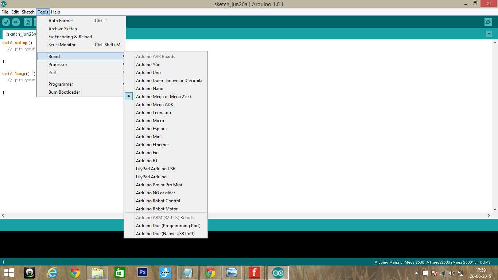Pick Arduino Pro or Pro Mini
Viewport: 498px width, 280px height.
[166, 185]
